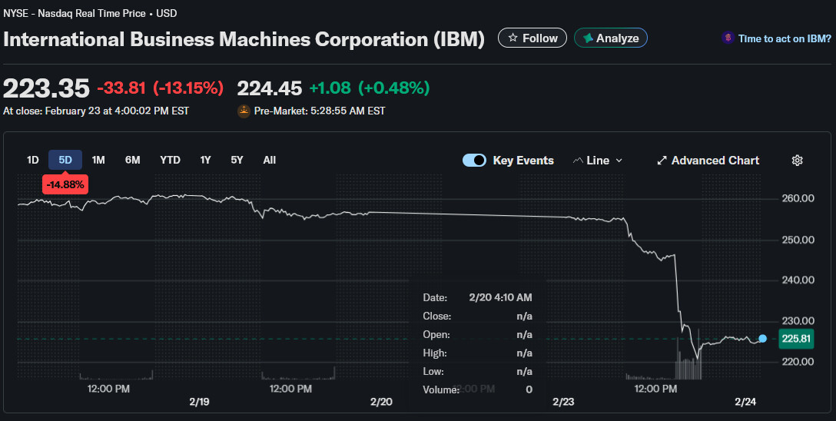Viewport: 836px width, 421px height.
Task: Click the purple icon beside Time to act
Action: pyautogui.click(x=727, y=38)
